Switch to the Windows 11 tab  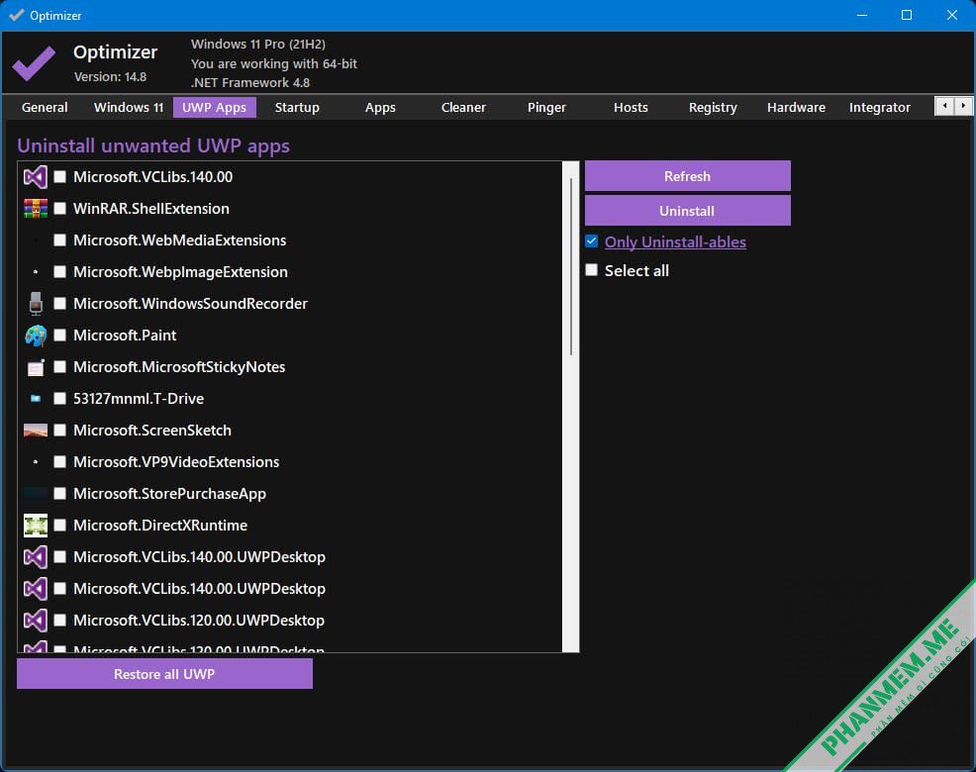tap(129, 107)
